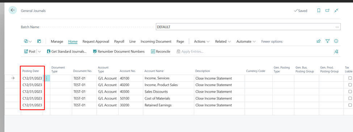Open the row options dots menu
The width and height of the screenshot is (353, 132).
47,78
